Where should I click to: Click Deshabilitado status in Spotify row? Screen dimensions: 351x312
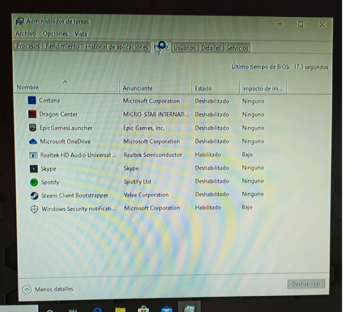click(212, 181)
